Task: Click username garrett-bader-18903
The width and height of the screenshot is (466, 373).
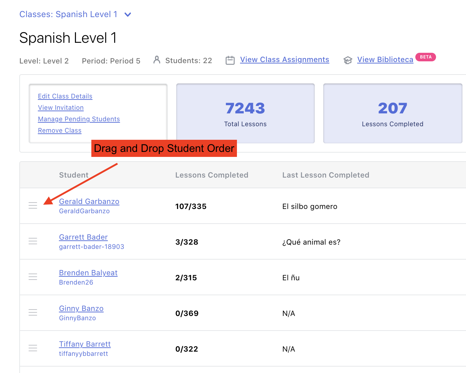Action: [91, 247]
